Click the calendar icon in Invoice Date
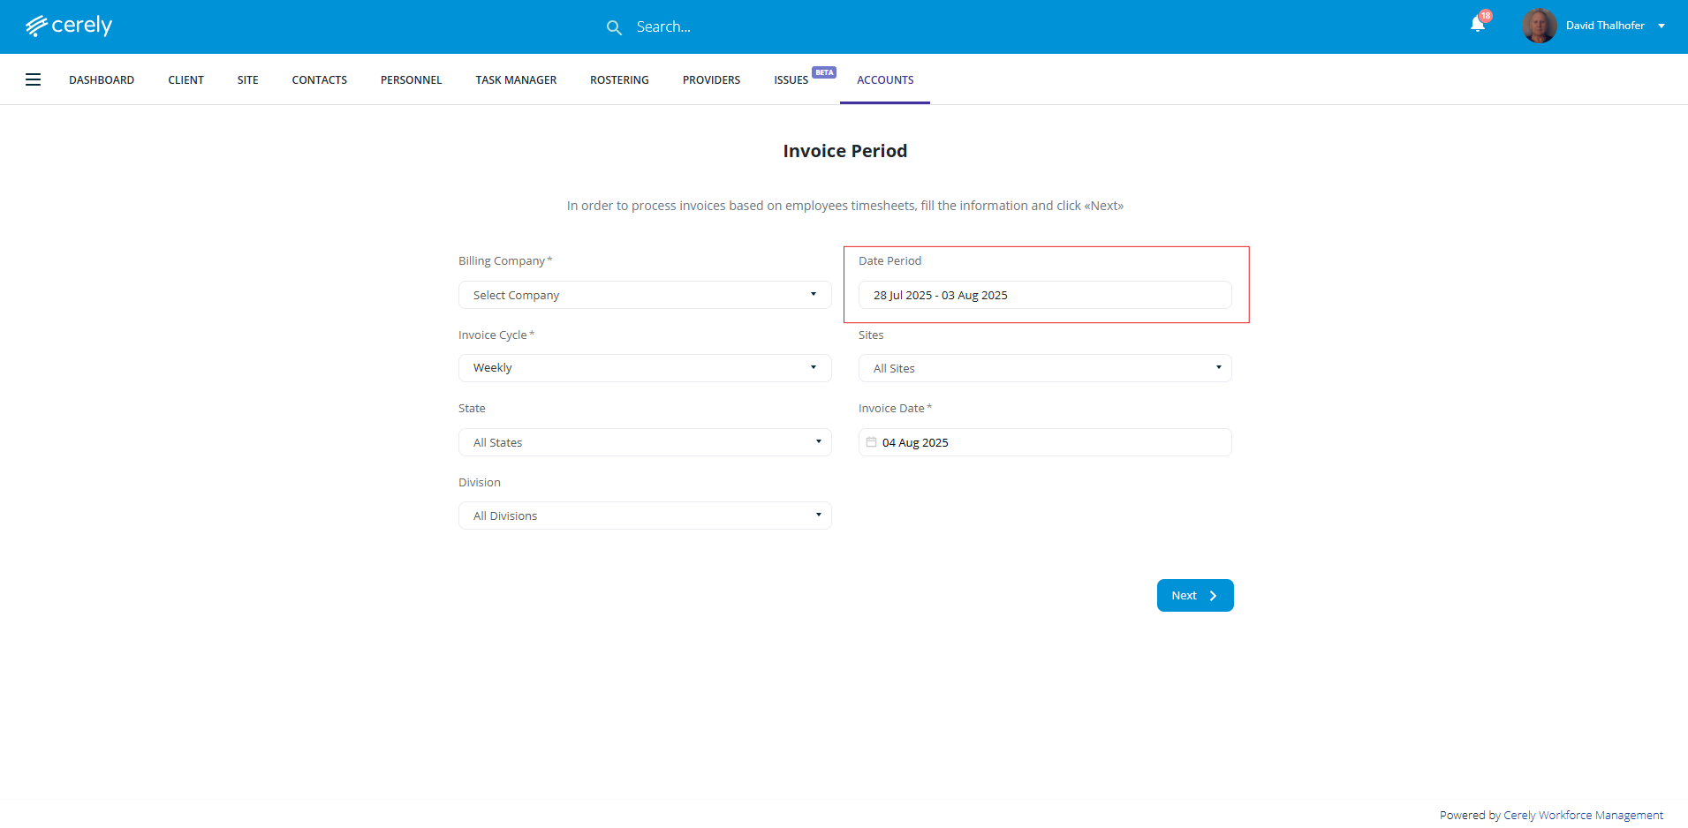This screenshot has height=828, width=1688. coord(871,442)
